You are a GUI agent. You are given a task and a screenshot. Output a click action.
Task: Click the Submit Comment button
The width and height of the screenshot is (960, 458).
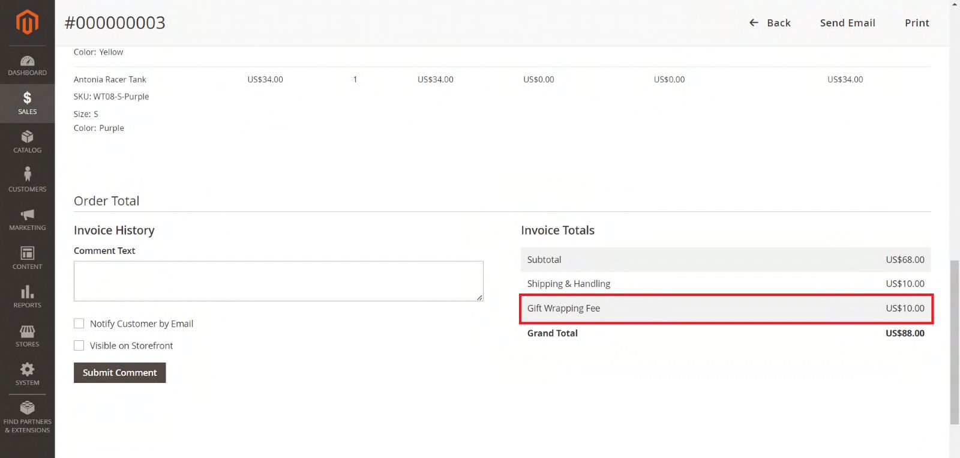119,373
